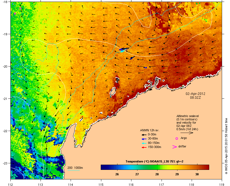Click colorbar tick label 27

click(137, 174)
